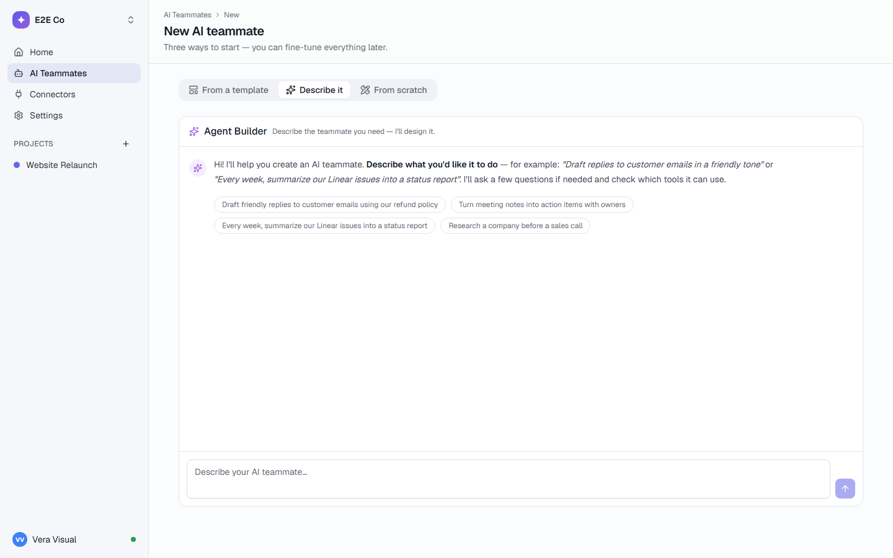Choose Research a company before sales call chip
This screenshot has height=558, width=893.
515,226
